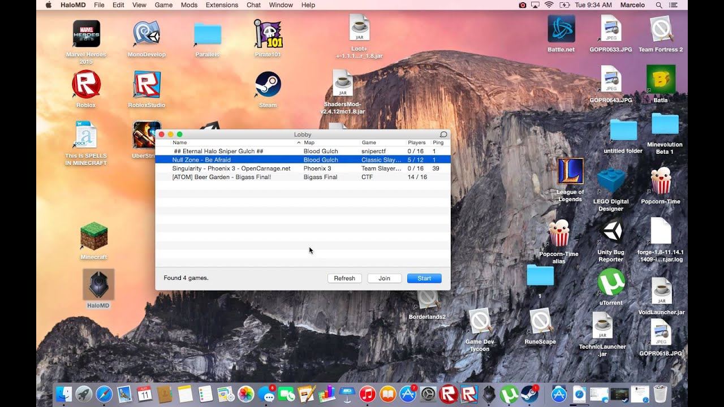Open Steam from the Dock
724x407 pixels.
(x=529, y=394)
